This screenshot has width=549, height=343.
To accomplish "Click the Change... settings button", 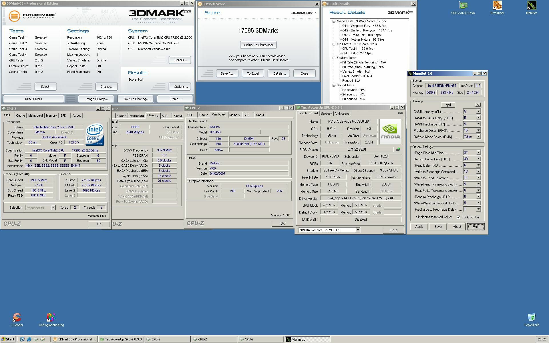I will click(x=107, y=87).
